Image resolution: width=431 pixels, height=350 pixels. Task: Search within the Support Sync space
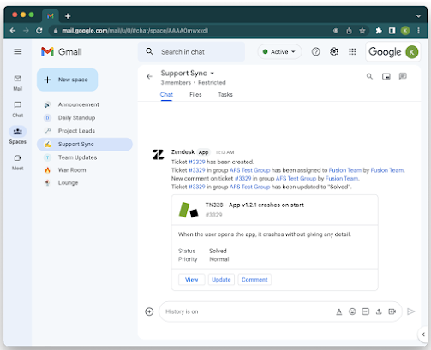(x=369, y=76)
